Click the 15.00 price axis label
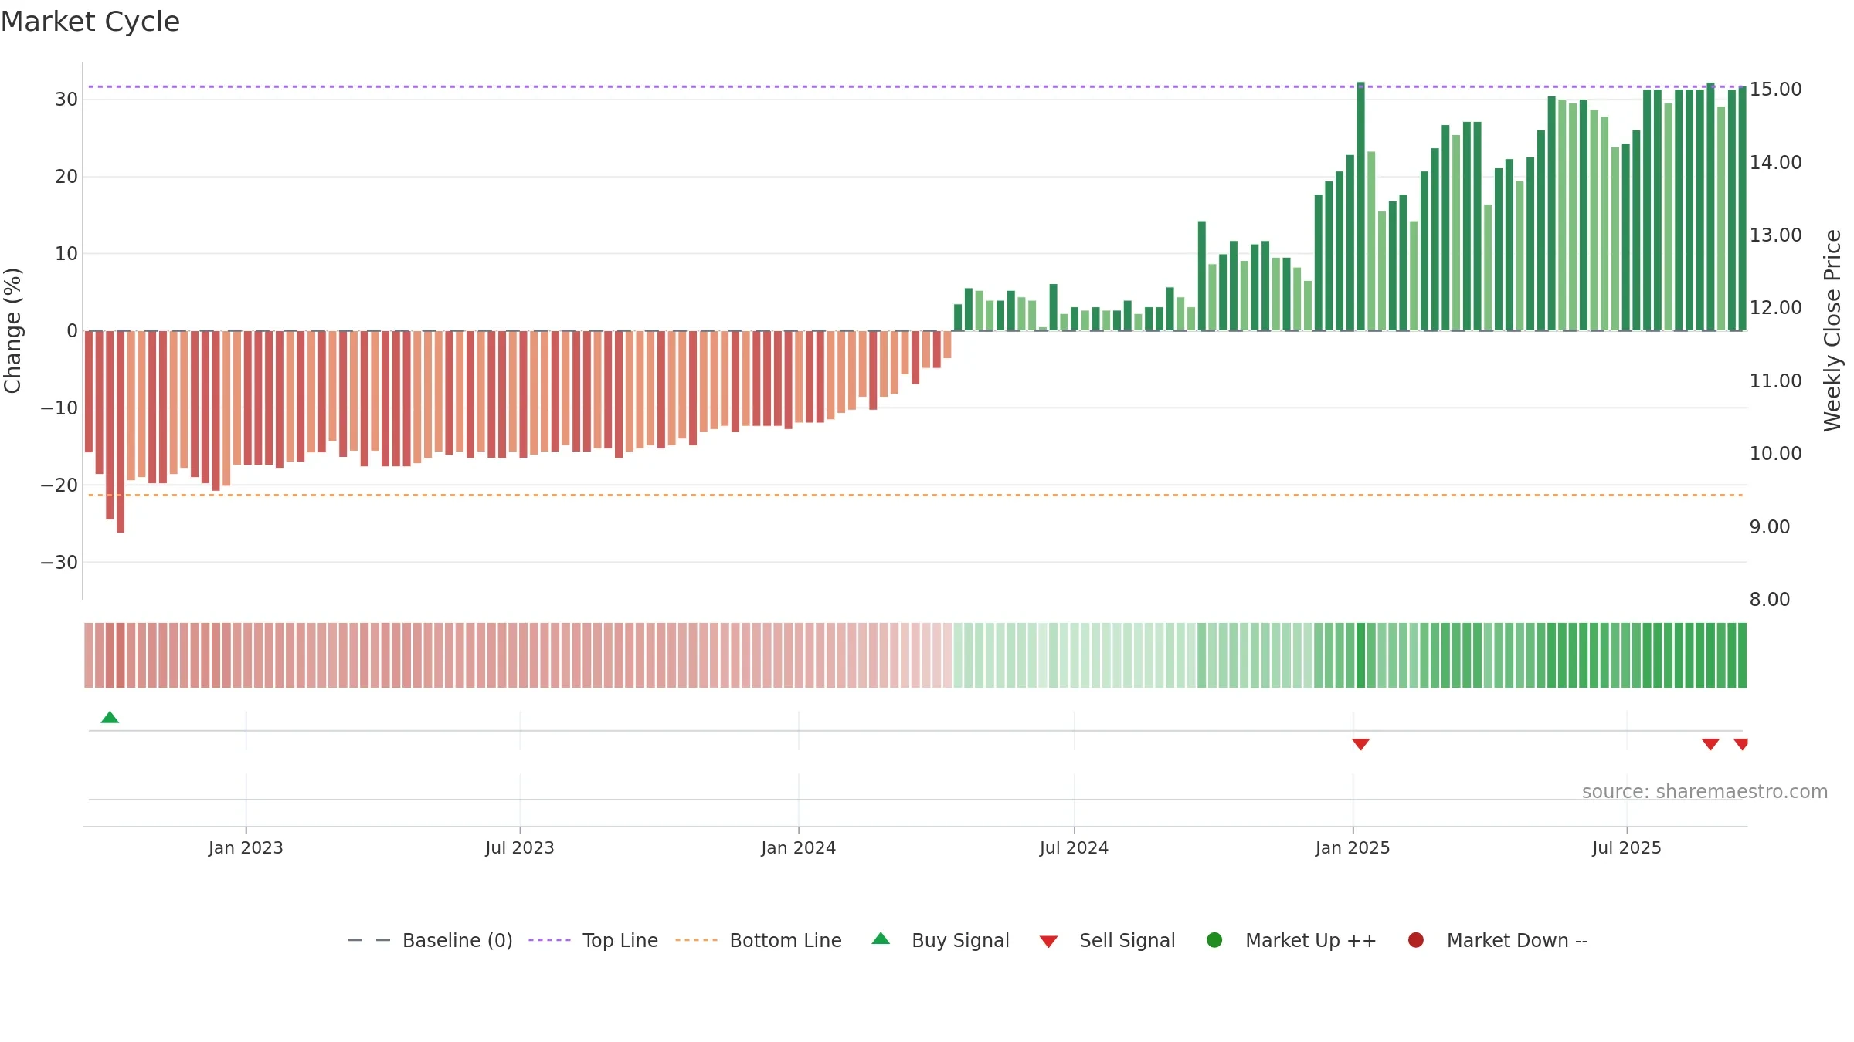This screenshot has height=1042, width=1854. point(1775,90)
